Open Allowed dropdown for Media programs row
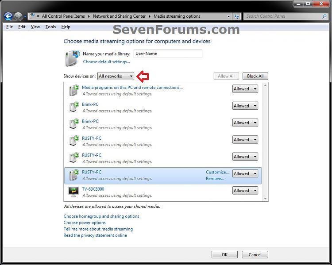Screen dimensions: 332x265 pos(245,89)
